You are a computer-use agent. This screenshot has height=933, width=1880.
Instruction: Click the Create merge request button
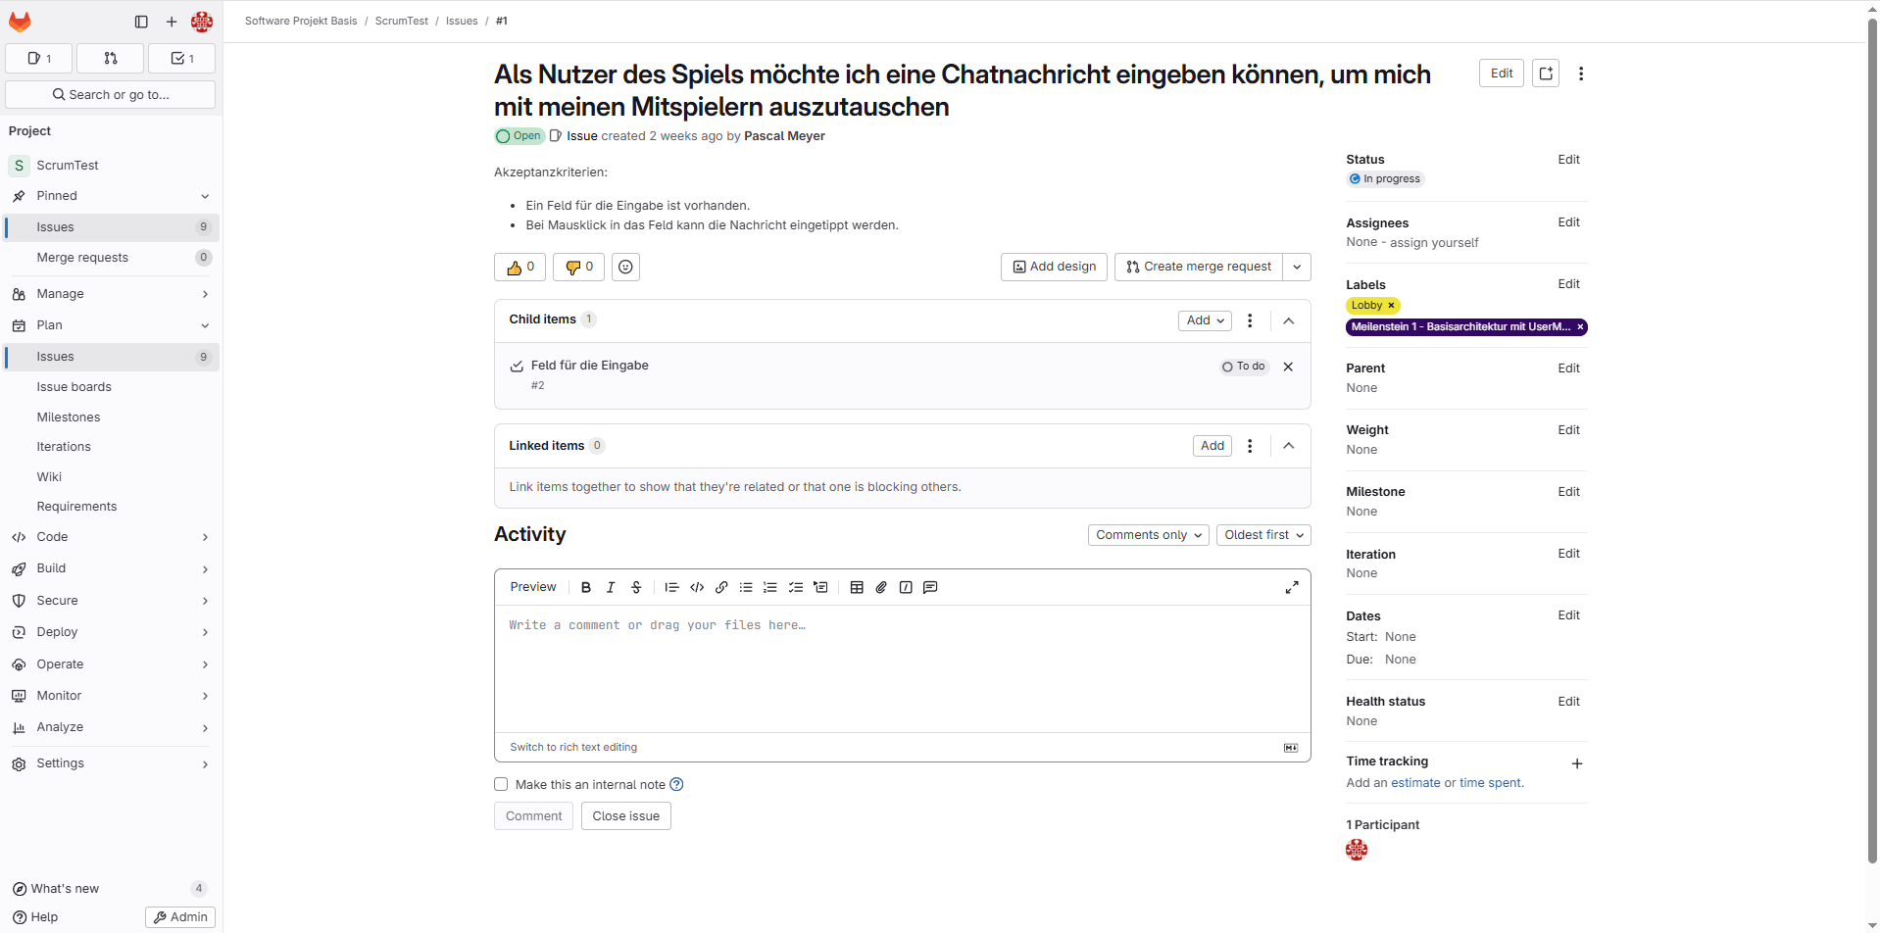pyautogui.click(x=1199, y=267)
